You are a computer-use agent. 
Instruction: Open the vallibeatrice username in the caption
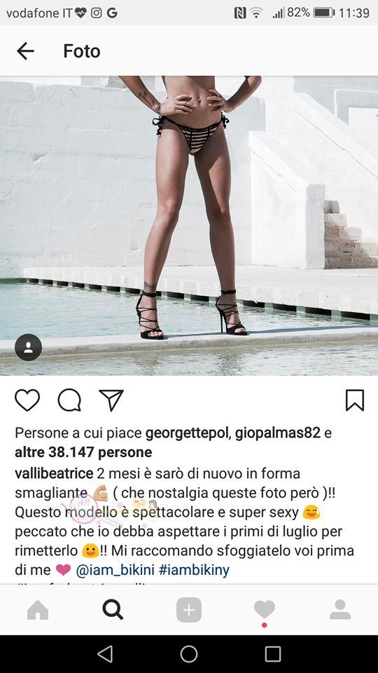click(54, 474)
